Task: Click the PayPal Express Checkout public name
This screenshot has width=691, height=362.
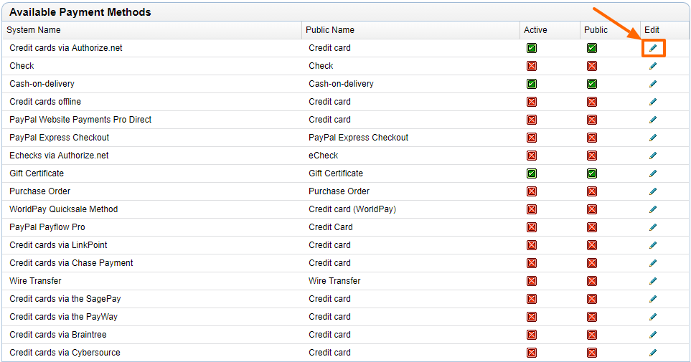Action: click(359, 138)
